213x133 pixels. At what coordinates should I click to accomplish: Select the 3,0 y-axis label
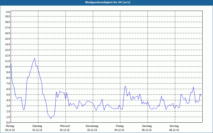pyautogui.click(x=8, y=106)
